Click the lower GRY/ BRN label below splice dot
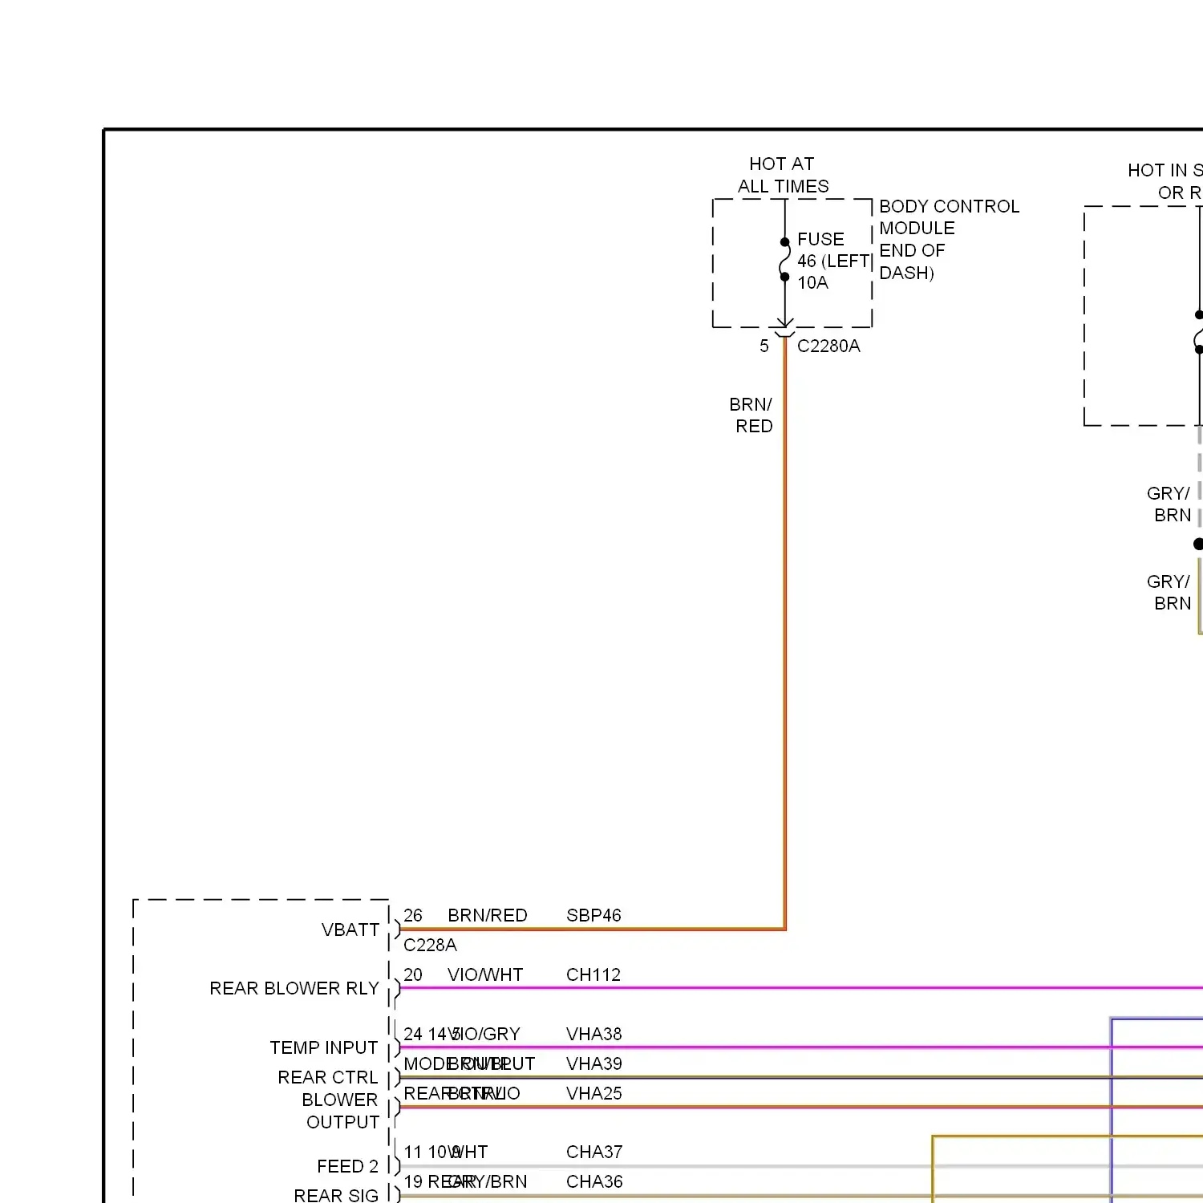 click(x=1170, y=592)
